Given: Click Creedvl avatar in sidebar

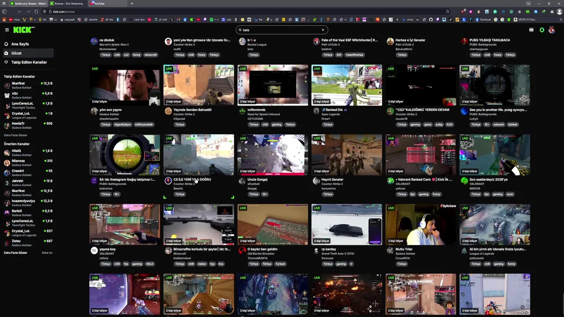Looking at the screenshot, I should point(7,173).
